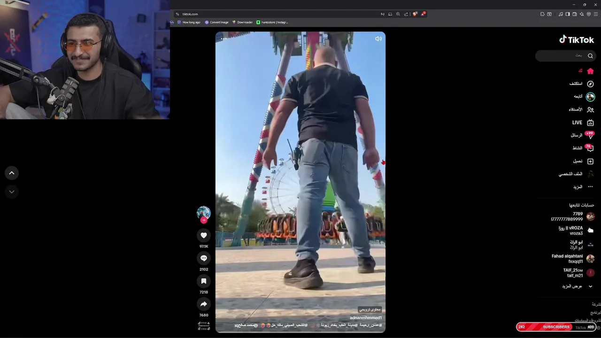Click the hashtag caption under the username
The width and height of the screenshot is (601, 338).
(308, 325)
